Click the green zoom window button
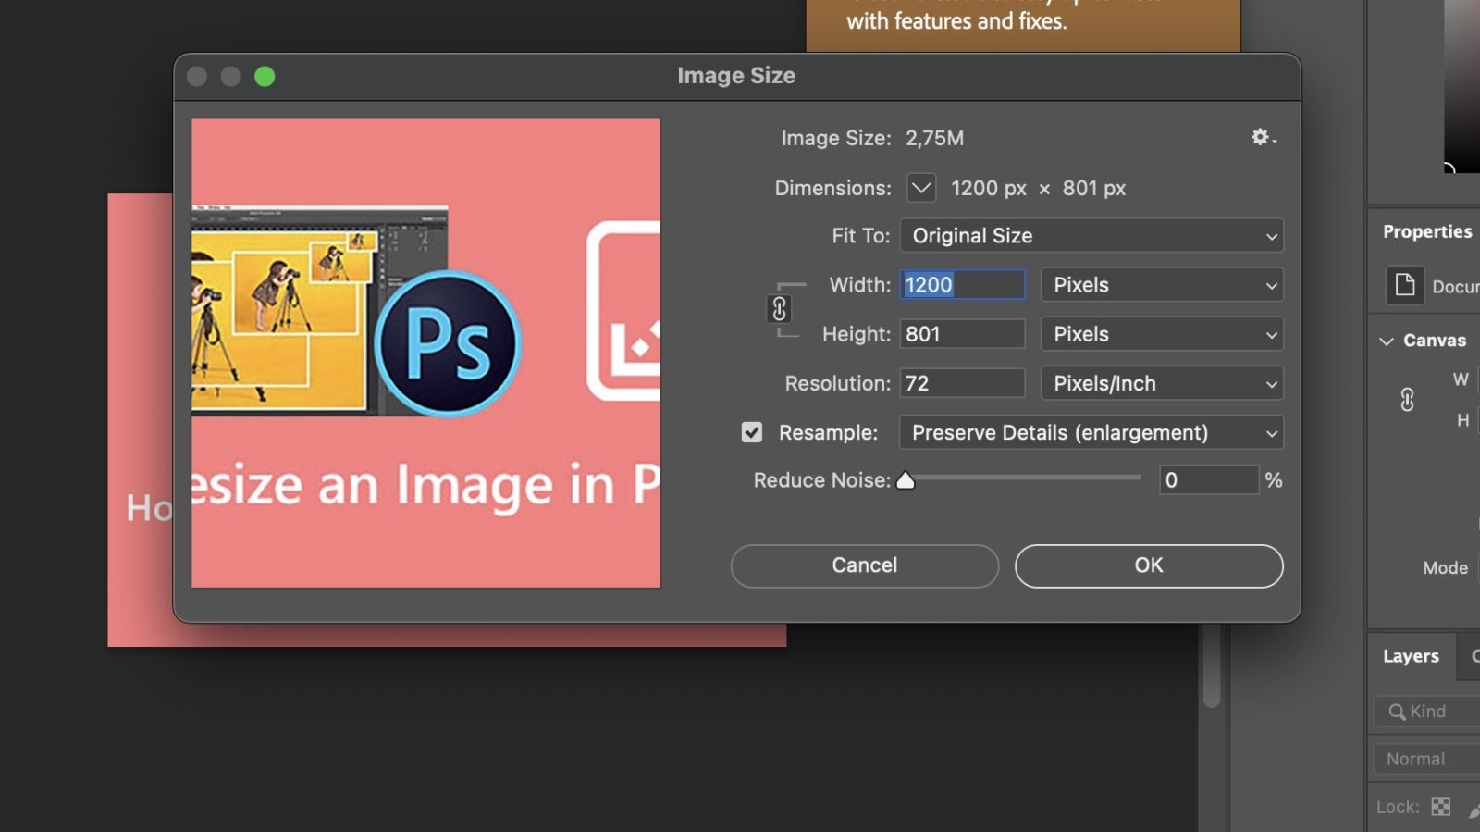This screenshot has height=832, width=1480. point(265,77)
